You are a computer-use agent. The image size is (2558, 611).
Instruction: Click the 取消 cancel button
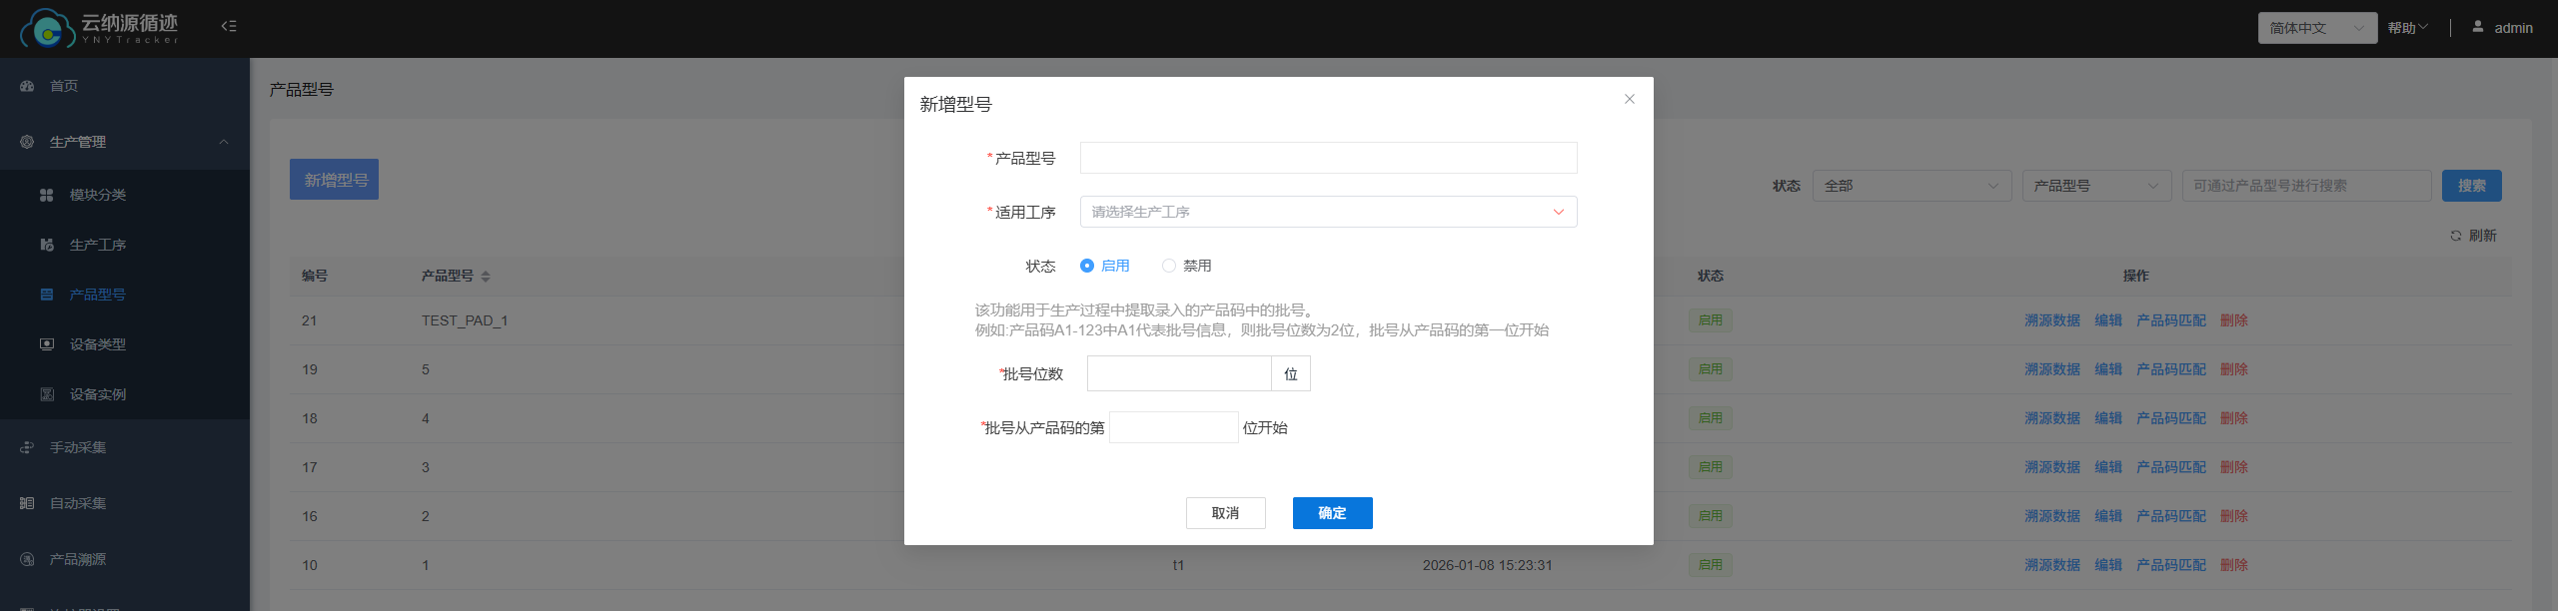pos(1225,513)
